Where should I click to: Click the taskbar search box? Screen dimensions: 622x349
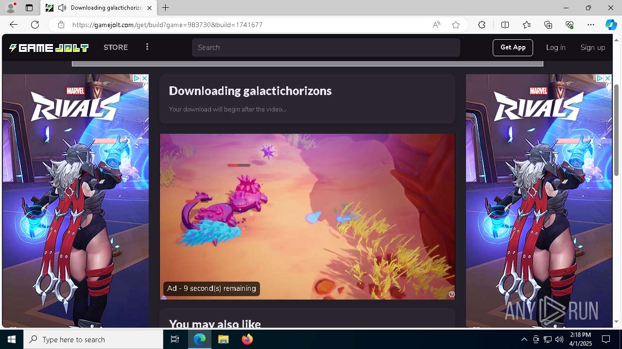93,339
